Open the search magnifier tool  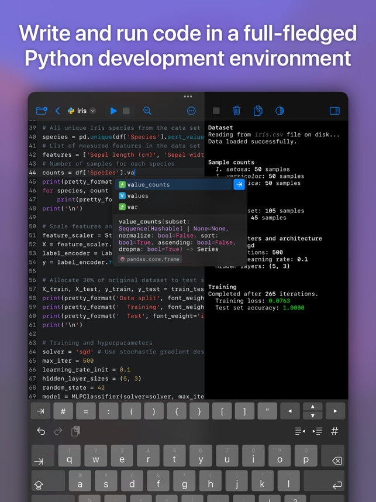pos(147,111)
